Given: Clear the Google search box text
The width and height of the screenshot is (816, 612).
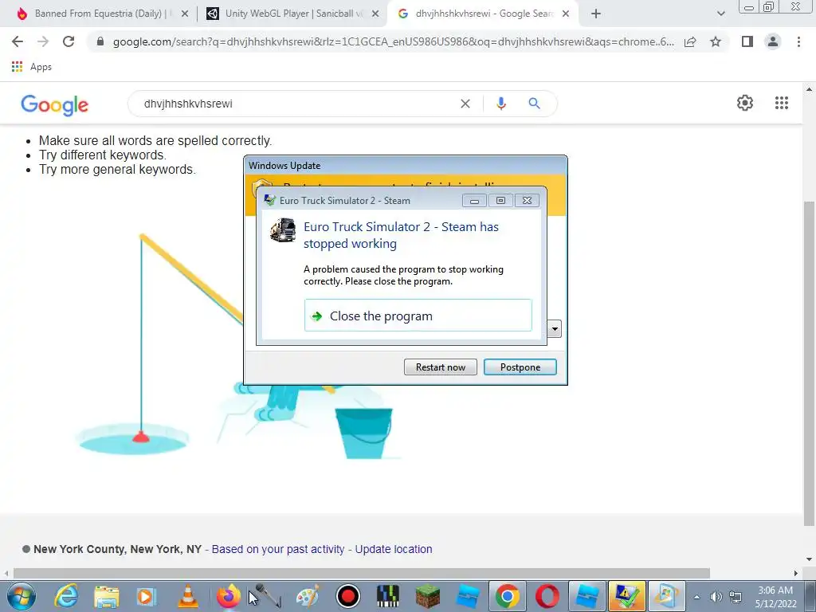Looking at the screenshot, I should 465,104.
